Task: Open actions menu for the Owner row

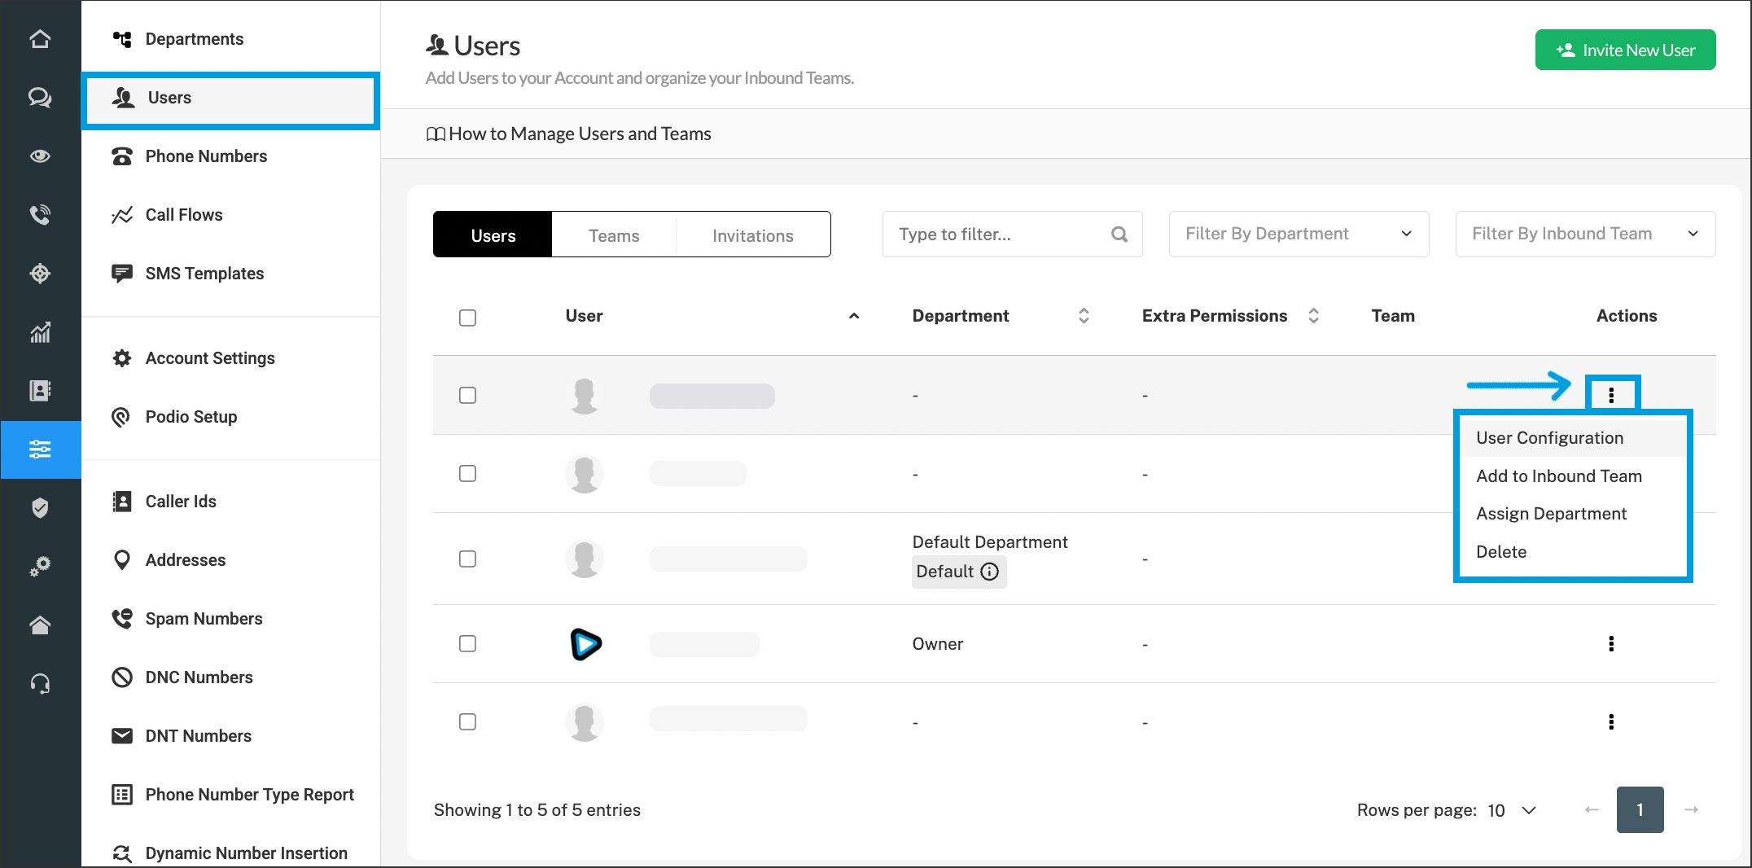Action: 1610,644
